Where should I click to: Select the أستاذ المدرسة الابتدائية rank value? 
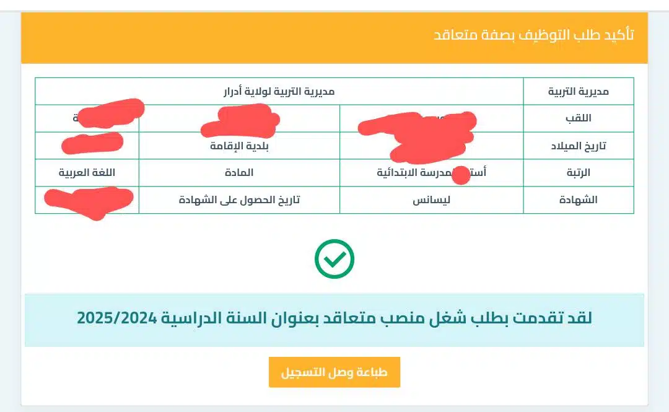(x=431, y=172)
